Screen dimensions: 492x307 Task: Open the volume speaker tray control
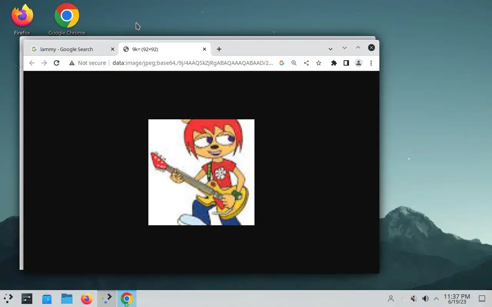click(426, 299)
